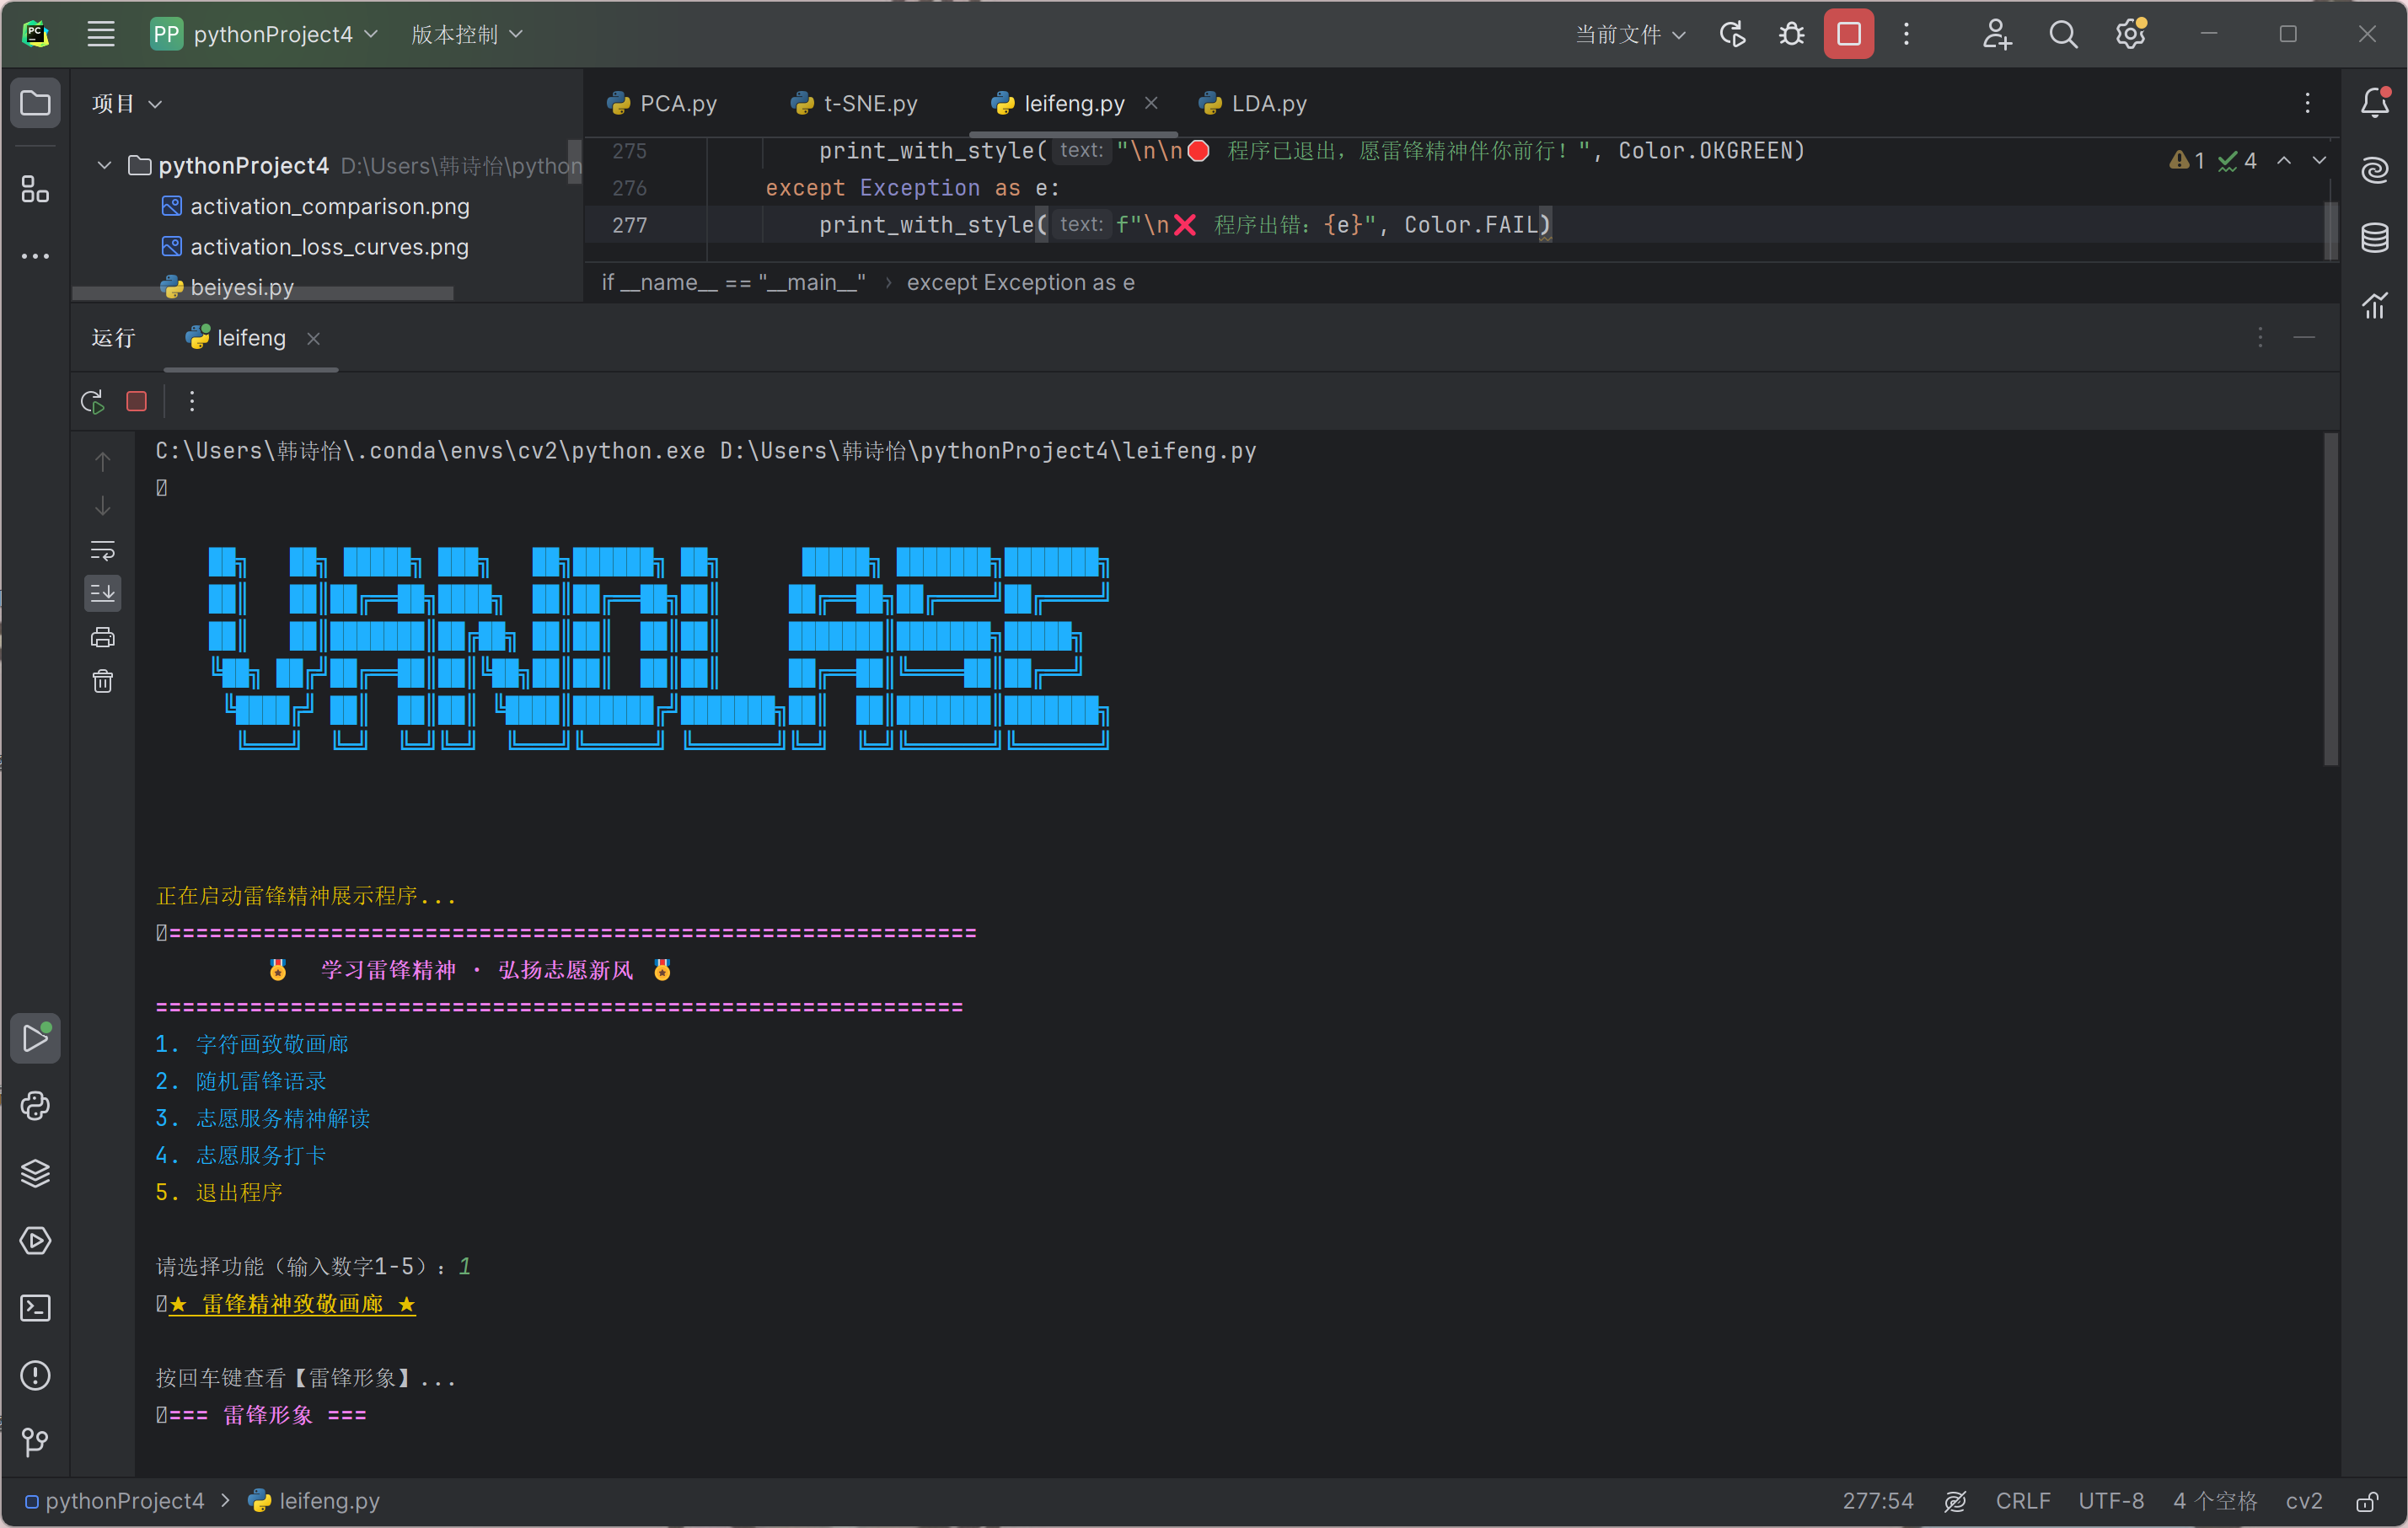Toggle read-only lock in status bar
The image size is (2408, 1528).
pos(2367,1502)
